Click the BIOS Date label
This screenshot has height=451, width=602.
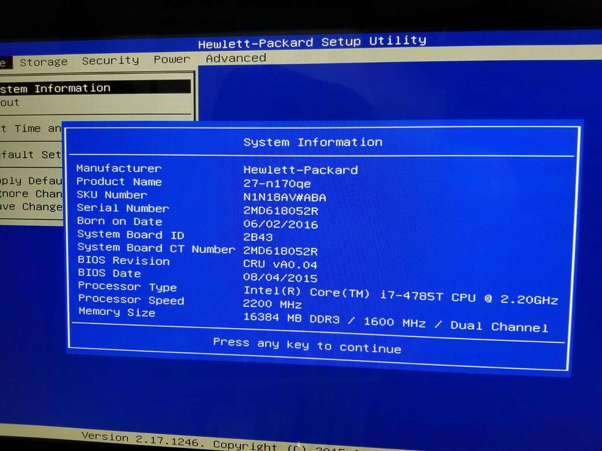point(109,273)
